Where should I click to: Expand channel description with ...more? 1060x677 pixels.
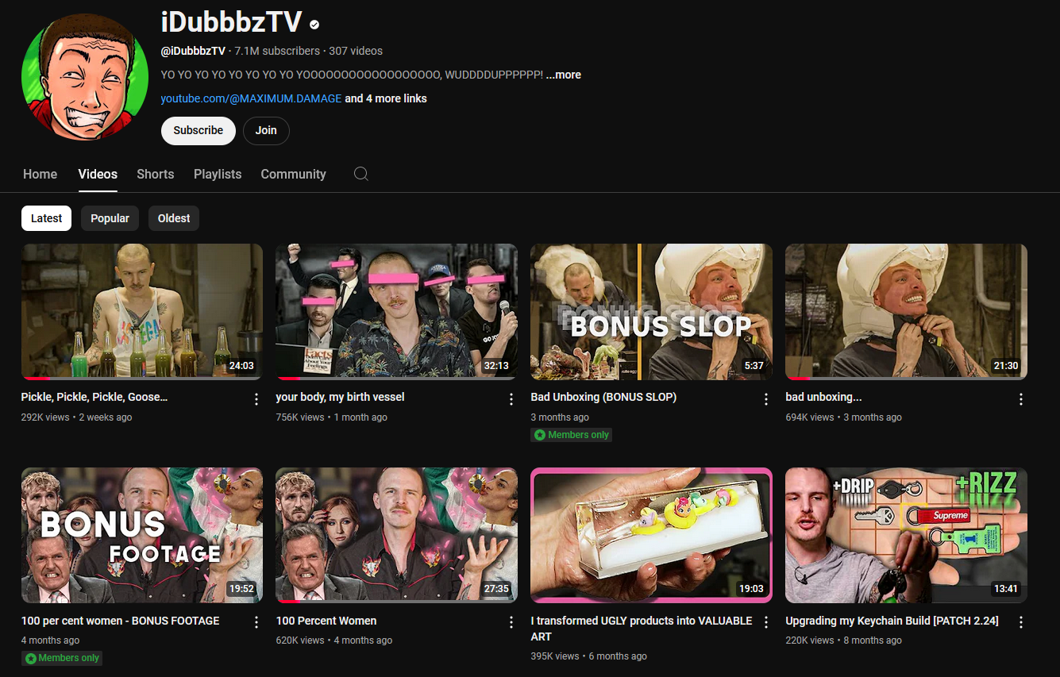[564, 75]
